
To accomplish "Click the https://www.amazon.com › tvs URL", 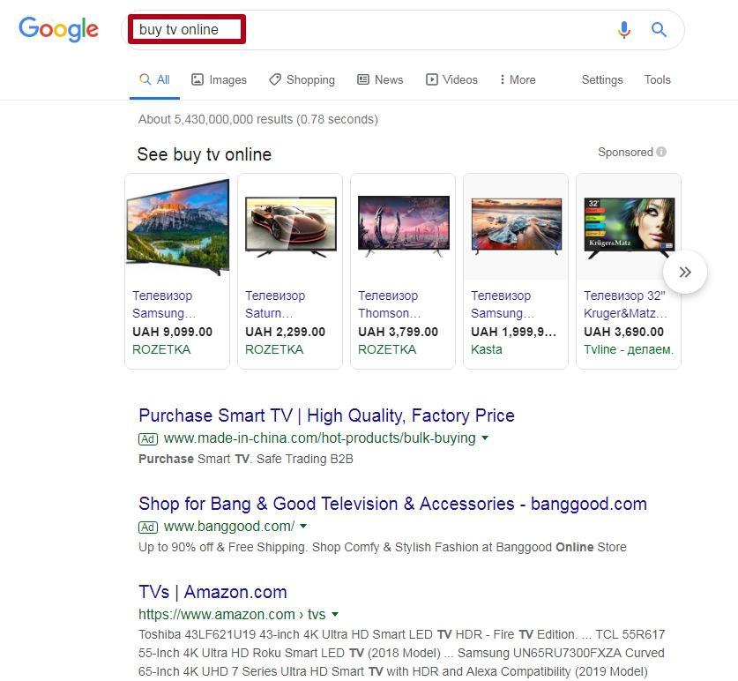I will tap(232, 614).
